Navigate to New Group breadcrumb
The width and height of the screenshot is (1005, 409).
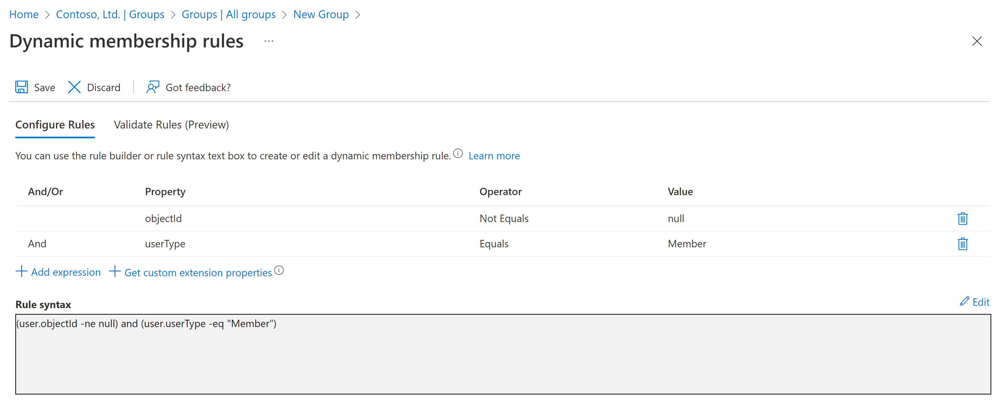321,14
